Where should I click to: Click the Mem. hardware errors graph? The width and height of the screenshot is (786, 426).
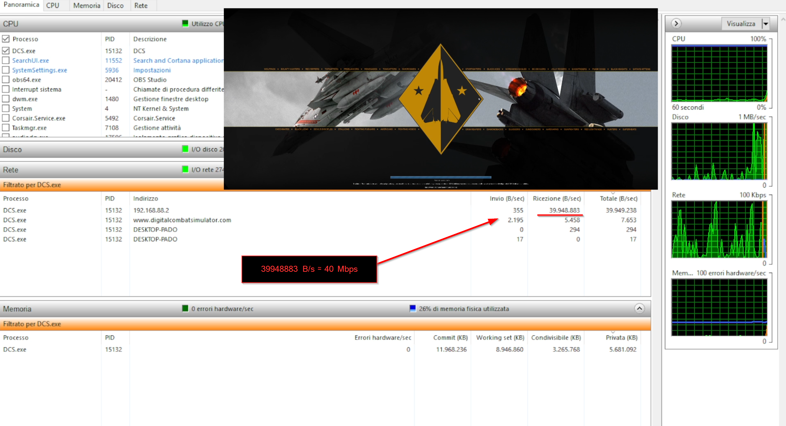[x=719, y=307]
